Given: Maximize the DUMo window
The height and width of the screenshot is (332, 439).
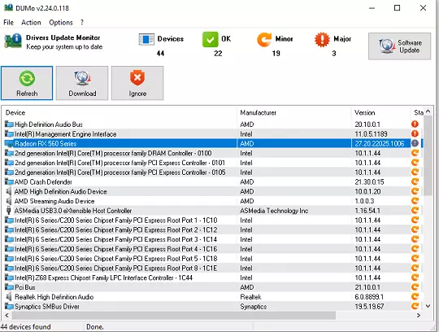Looking at the screenshot, I should [397, 8].
